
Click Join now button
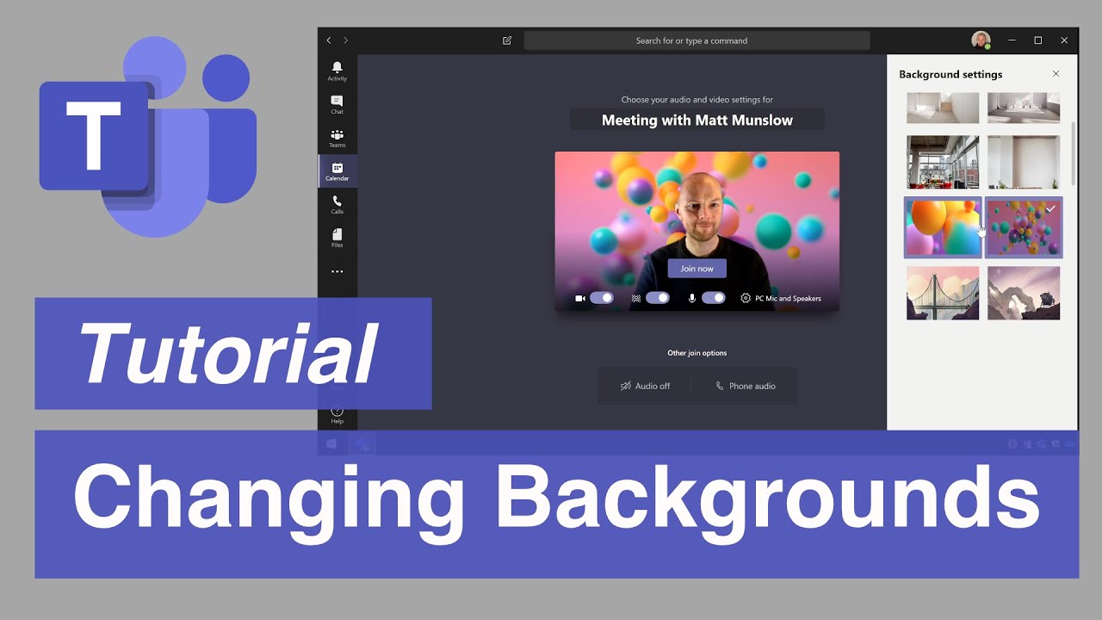click(696, 269)
